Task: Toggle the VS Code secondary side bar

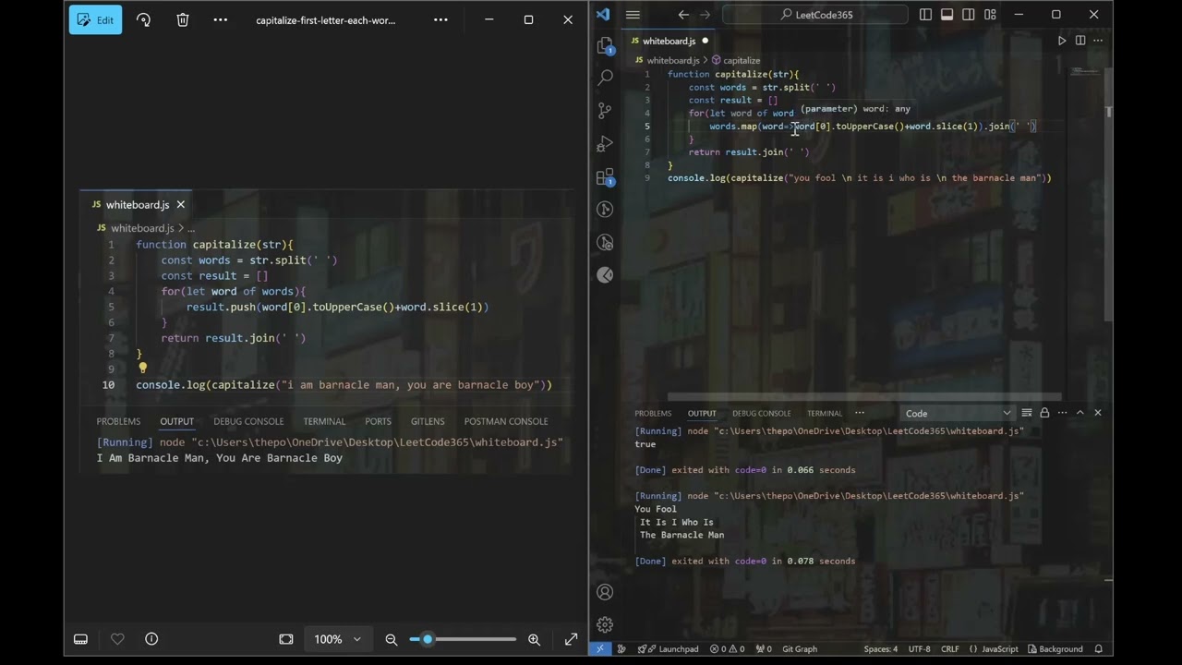Action: click(969, 15)
